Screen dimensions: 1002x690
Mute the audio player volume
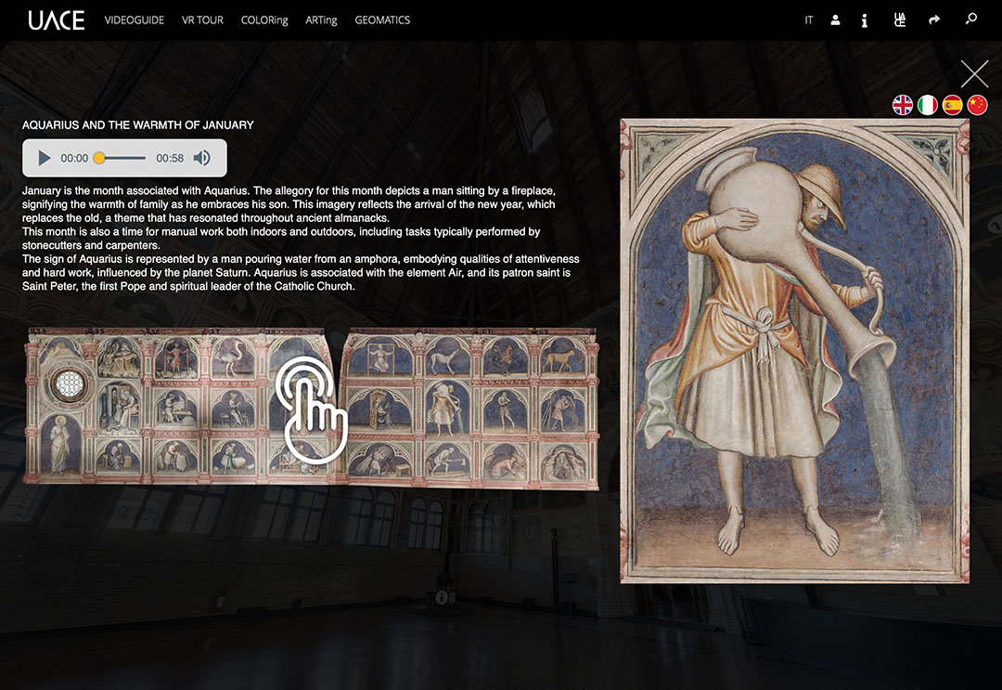(201, 158)
